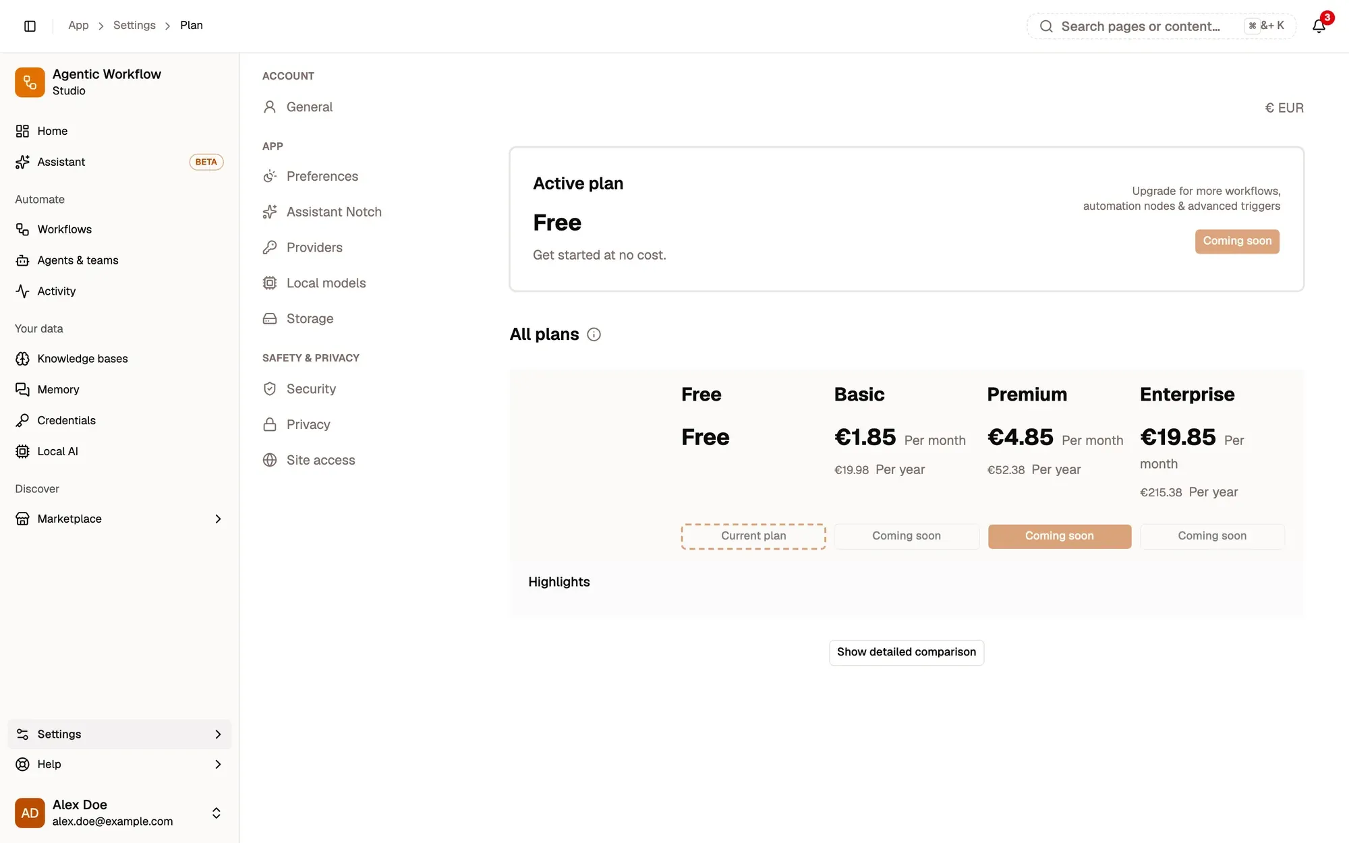Click the Security settings label
Screen dimensions: 1349x843
coord(311,389)
